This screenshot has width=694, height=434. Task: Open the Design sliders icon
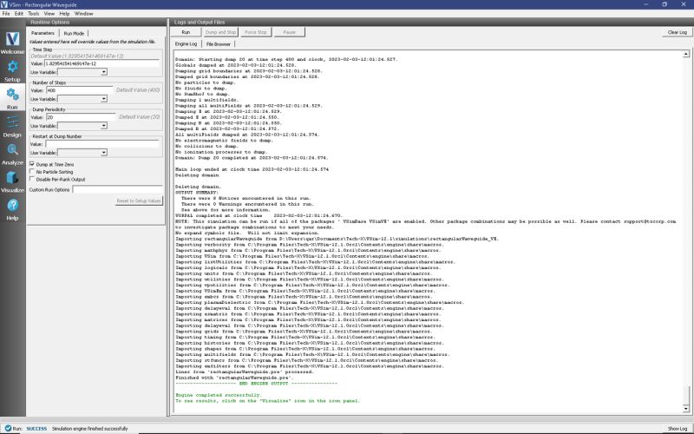tap(12, 122)
